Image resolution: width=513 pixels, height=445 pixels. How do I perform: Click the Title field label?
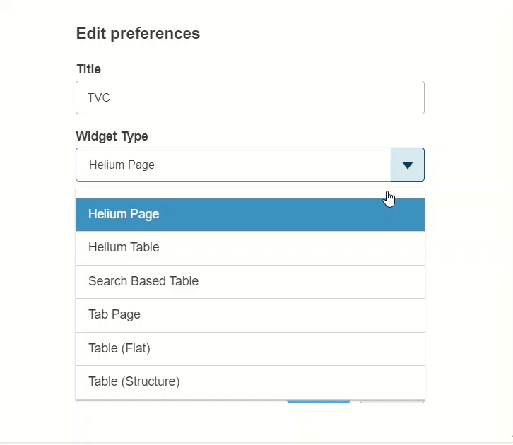[x=88, y=69]
